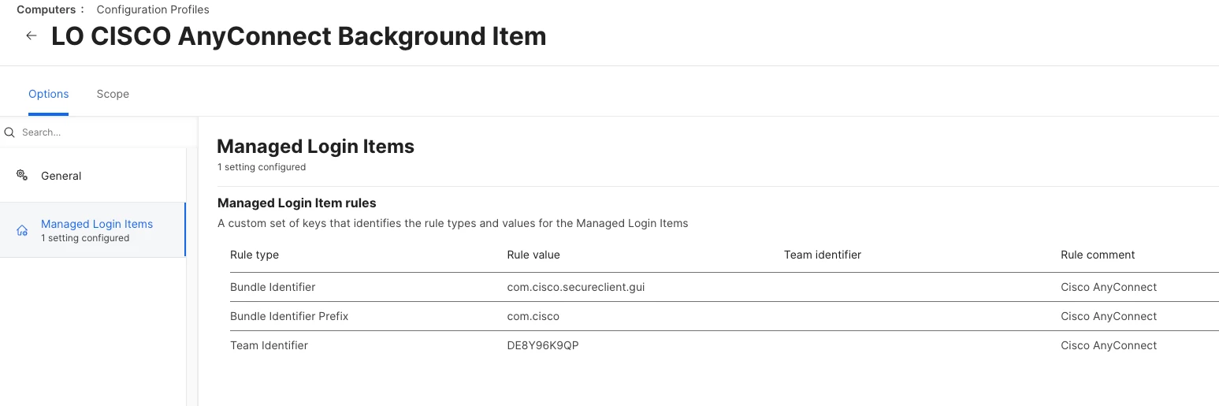Image resolution: width=1219 pixels, height=406 pixels.
Task: Click the rules description text about custom keys
Action: 453,223
